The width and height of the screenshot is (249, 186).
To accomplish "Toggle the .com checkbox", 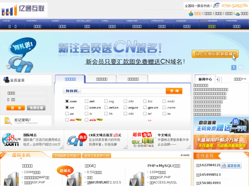I will tap(67, 101).
